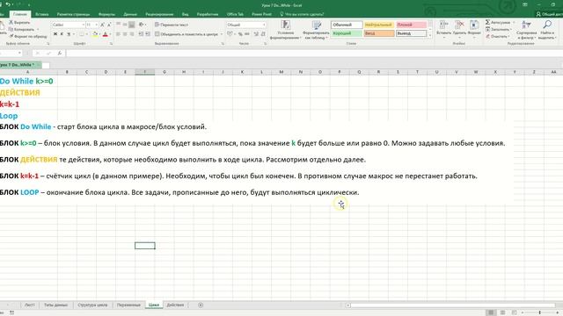Click the percent style icon
Image resolution: width=563 pixels, height=316 pixels.
(x=240, y=34)
